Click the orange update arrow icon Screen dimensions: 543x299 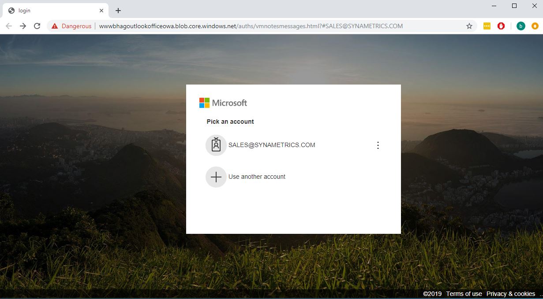pyautogui.click(x=535, y=26)
